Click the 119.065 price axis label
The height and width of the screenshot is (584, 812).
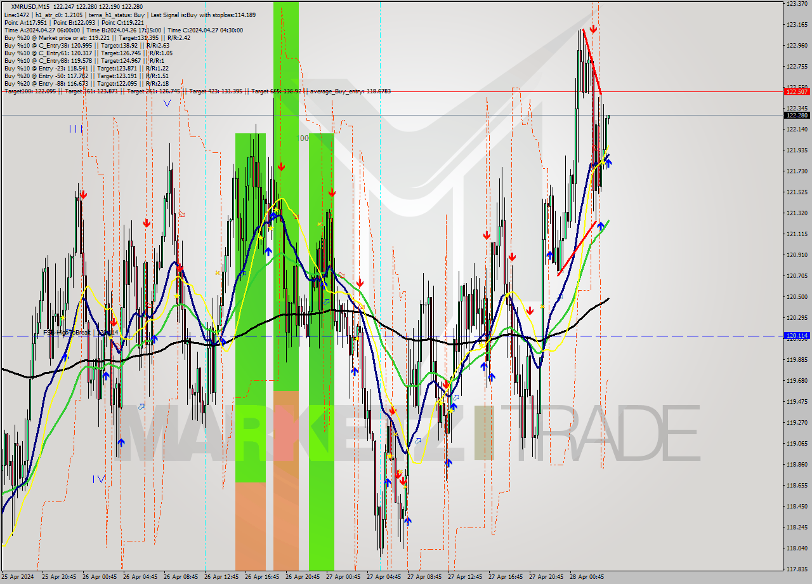pos(797,443)
